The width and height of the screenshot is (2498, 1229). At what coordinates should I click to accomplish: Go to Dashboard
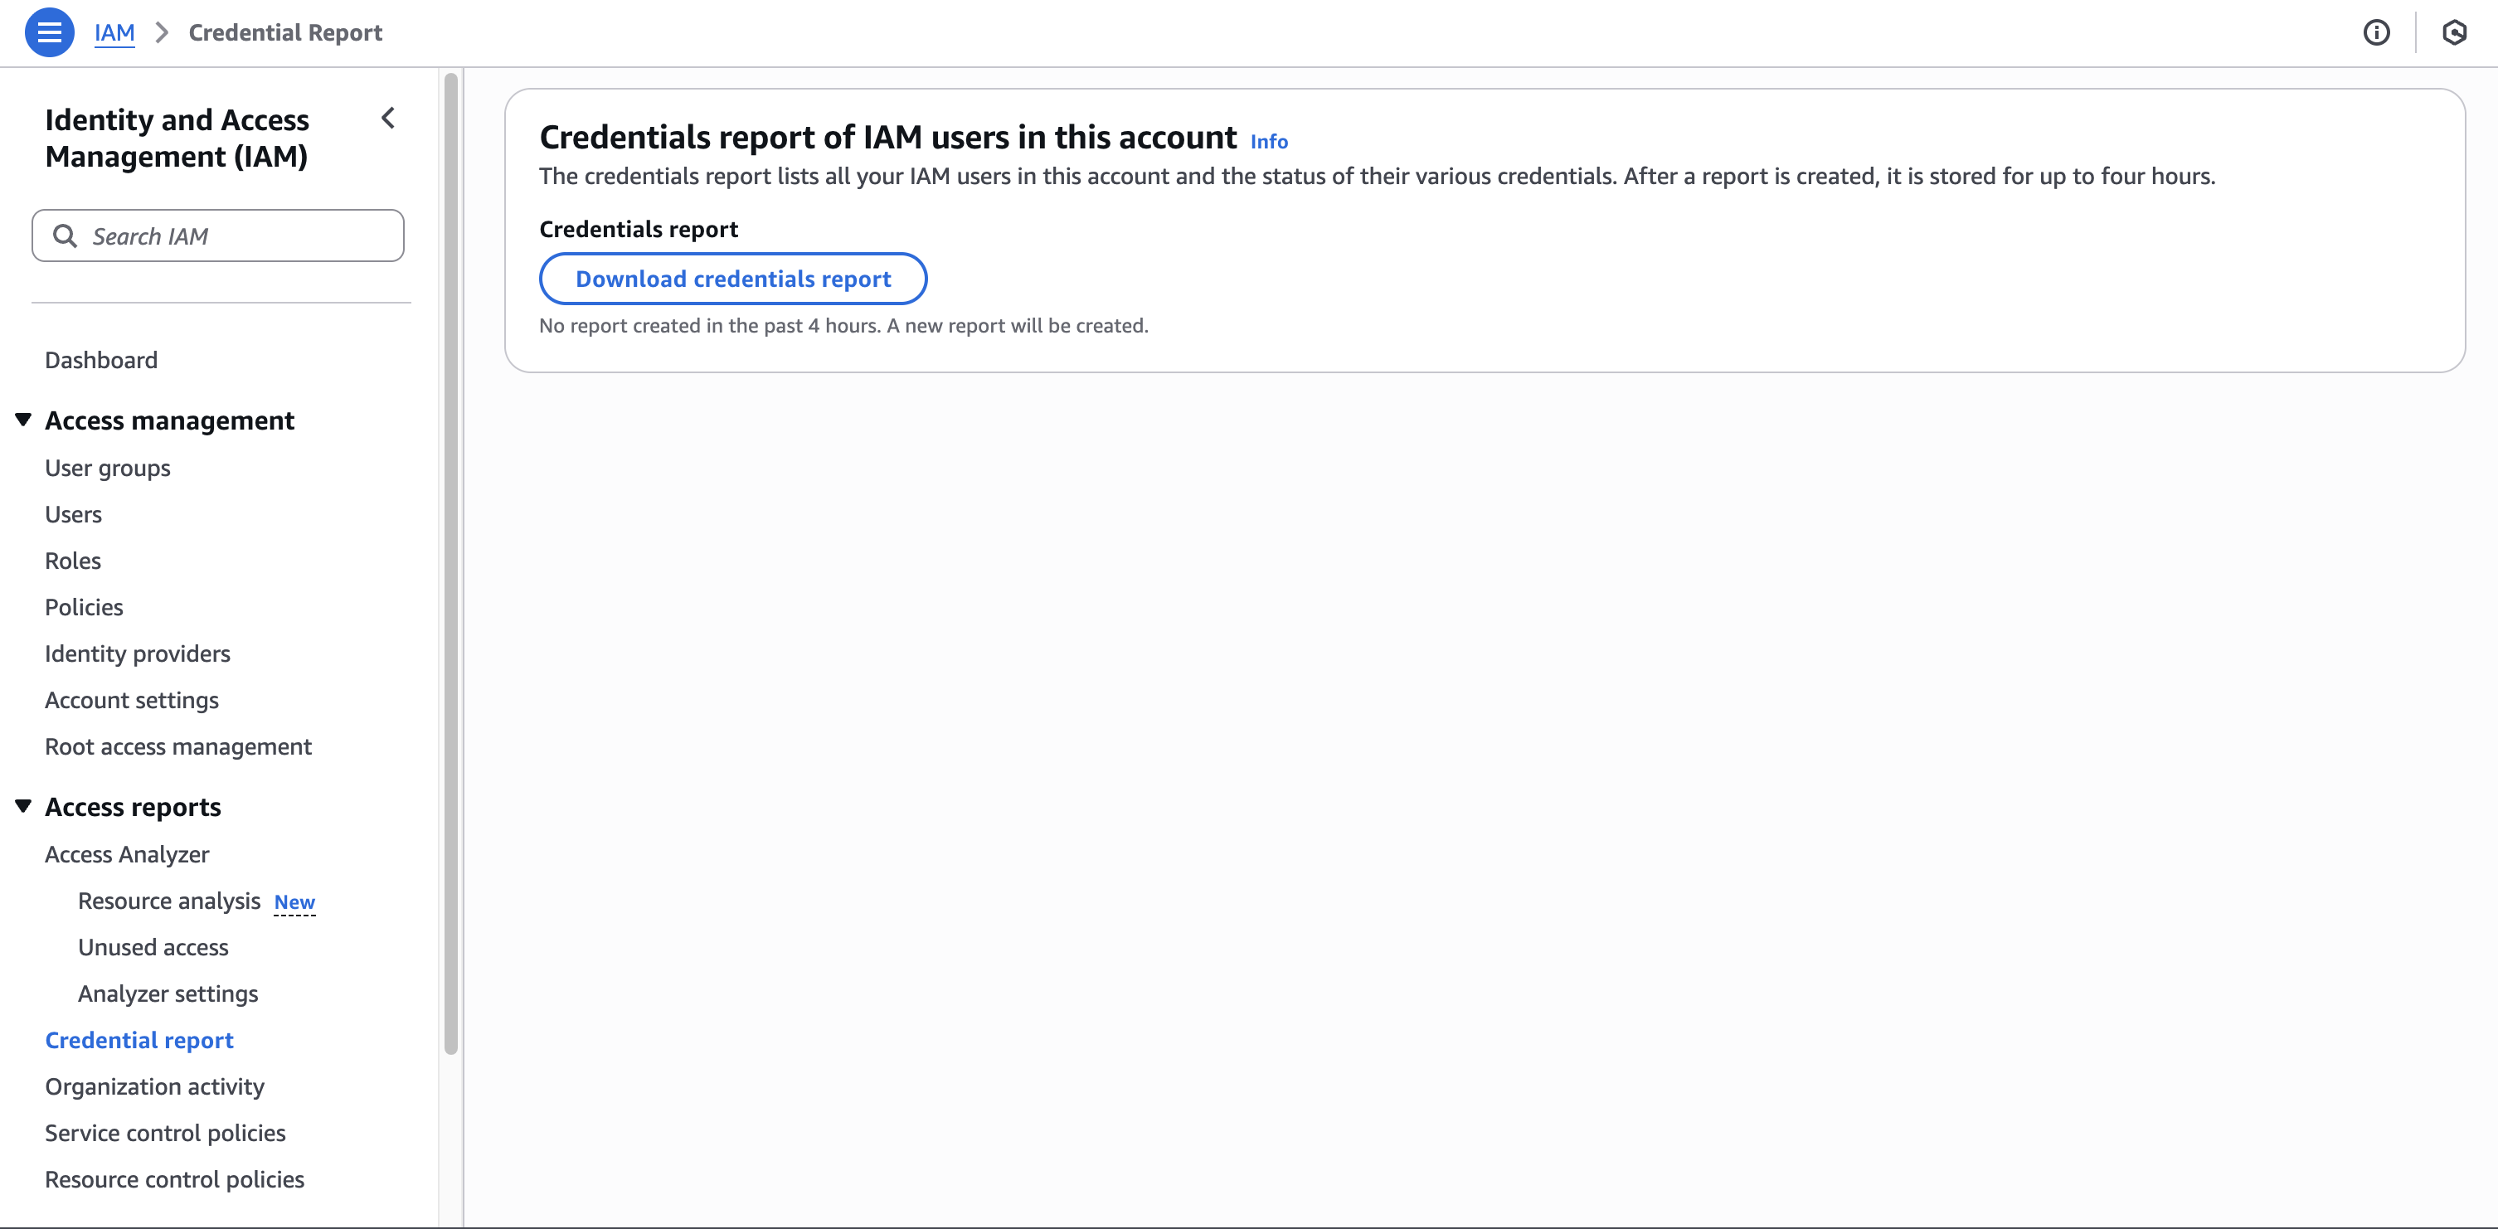click(101, 360)
